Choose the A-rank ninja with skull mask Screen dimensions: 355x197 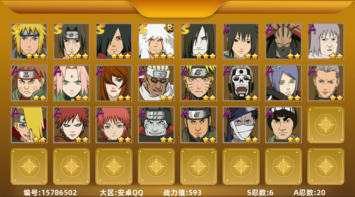[241, 83]
